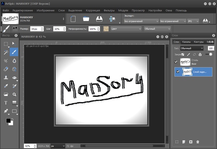Activate the Text tool
Screen dimensions: 217x149
(6, 103)
